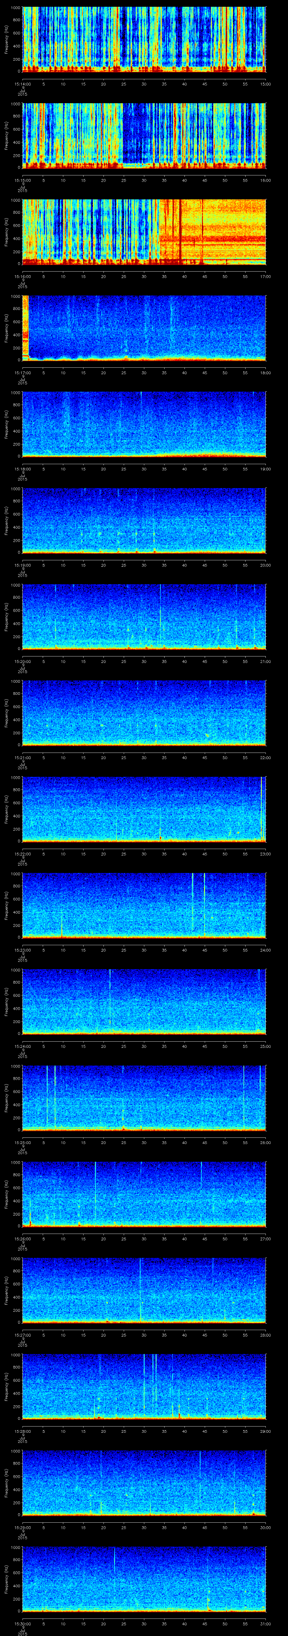288x1636 pixels.
Task: Select the spectrogram panel starting at 15:29:00
Action: (x=144, y=1483)
